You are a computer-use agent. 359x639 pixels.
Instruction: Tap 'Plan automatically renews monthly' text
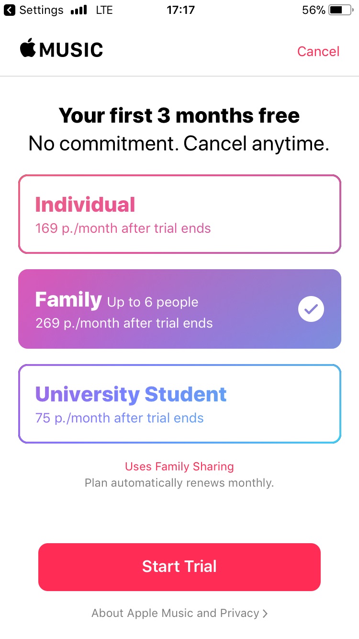click(x=179, y=483)
